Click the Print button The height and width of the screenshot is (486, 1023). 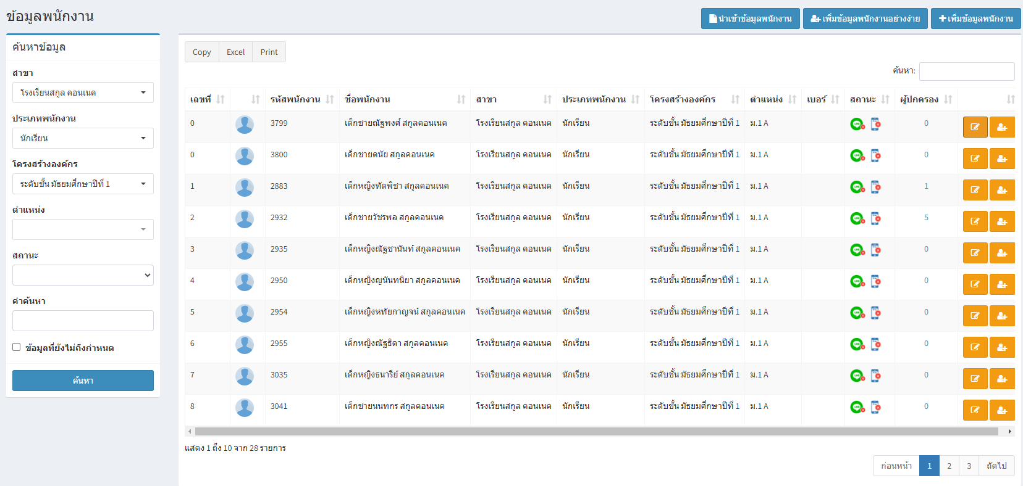point(269,52)
